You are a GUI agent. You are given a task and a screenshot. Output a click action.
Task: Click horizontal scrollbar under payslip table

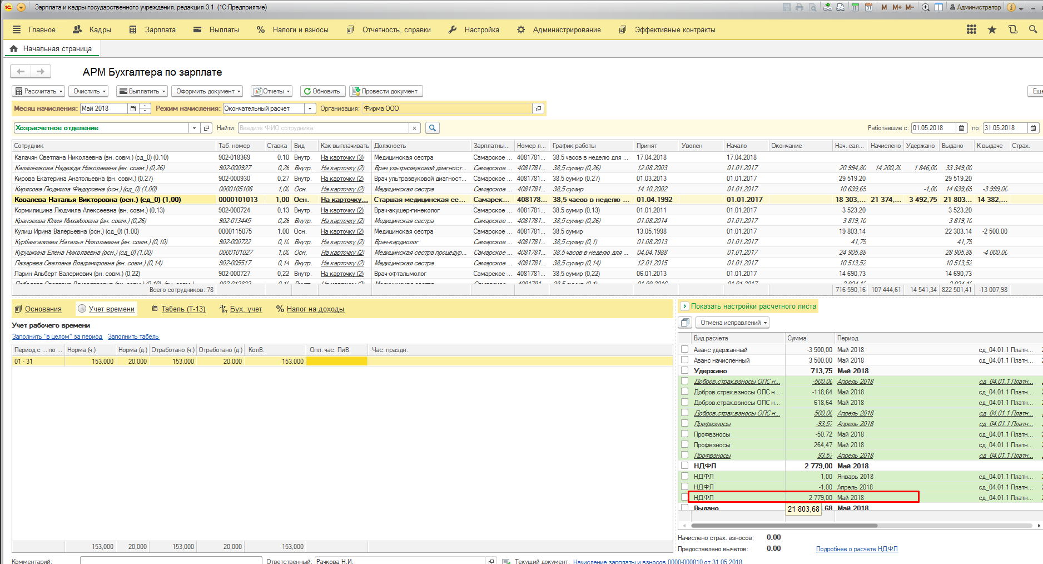tap(783, 525)
